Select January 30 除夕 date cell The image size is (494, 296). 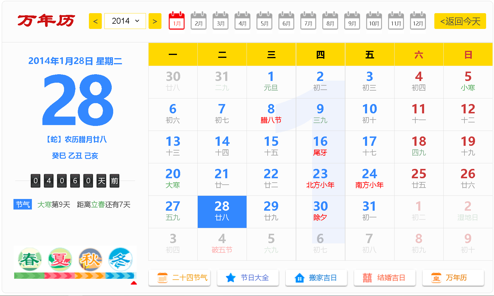(320, 212)
